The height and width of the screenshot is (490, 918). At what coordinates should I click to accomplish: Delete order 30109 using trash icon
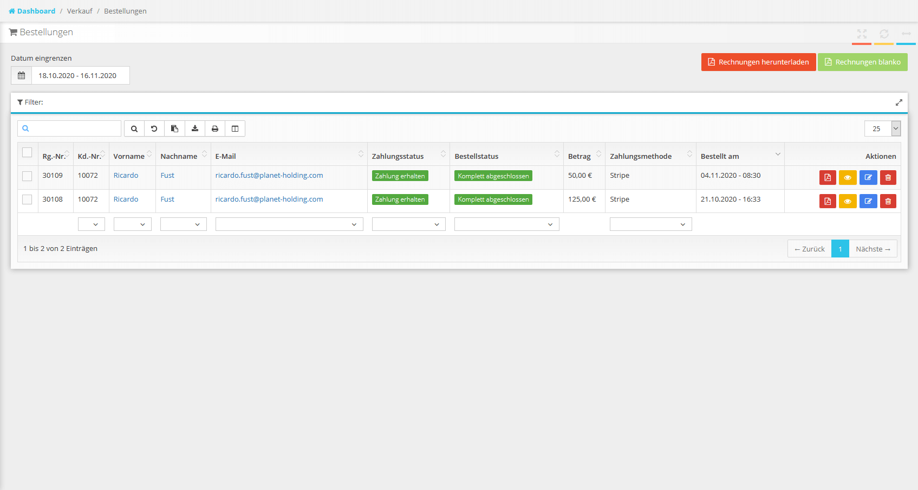(888, 178)
